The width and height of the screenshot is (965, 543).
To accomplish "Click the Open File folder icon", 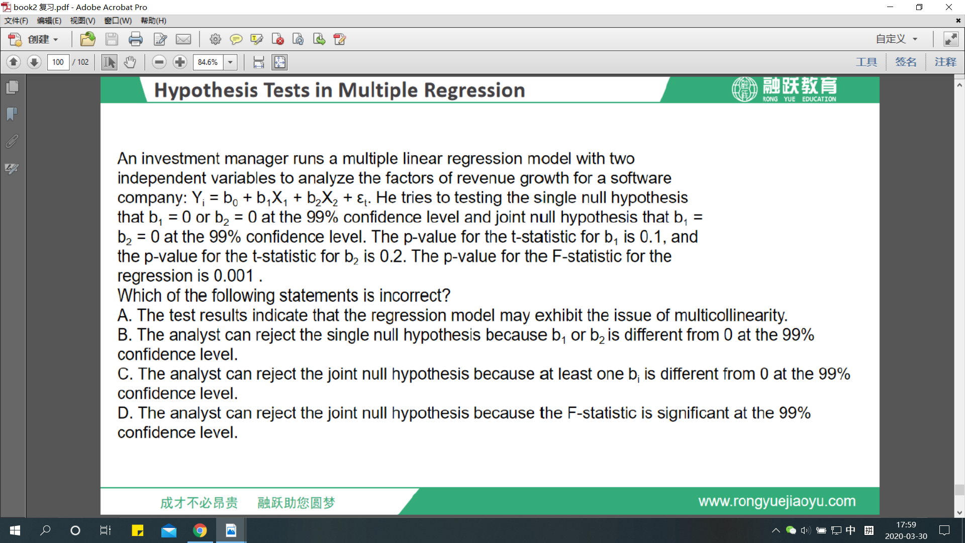I will [x=88, y=39].
